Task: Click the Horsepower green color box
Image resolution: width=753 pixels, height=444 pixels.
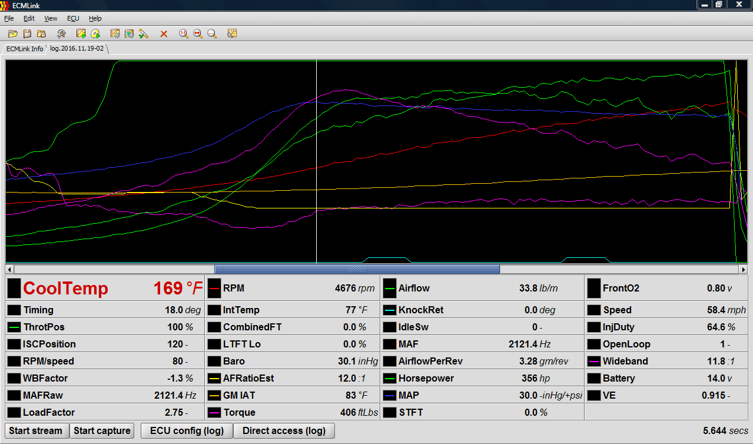Action: tap(389, 378)
